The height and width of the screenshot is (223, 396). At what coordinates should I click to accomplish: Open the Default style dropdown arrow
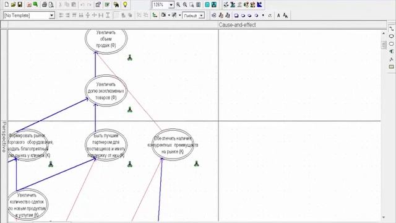201,15
